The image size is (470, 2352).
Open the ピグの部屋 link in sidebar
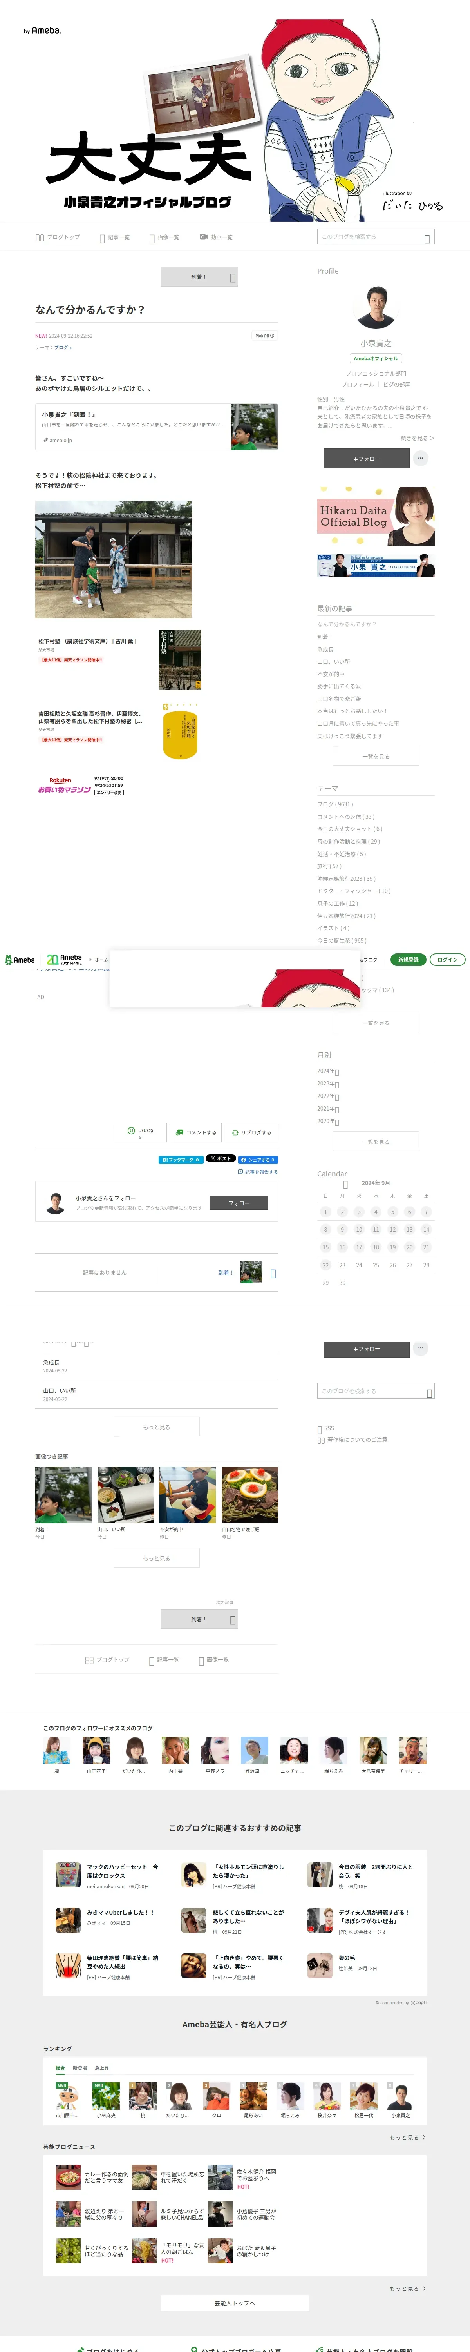pyautogui.click(x=396, y=385)
